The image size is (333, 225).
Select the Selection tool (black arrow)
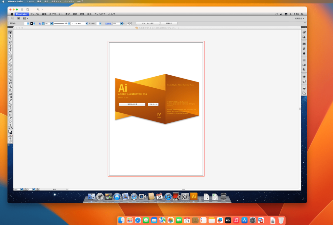10,32
